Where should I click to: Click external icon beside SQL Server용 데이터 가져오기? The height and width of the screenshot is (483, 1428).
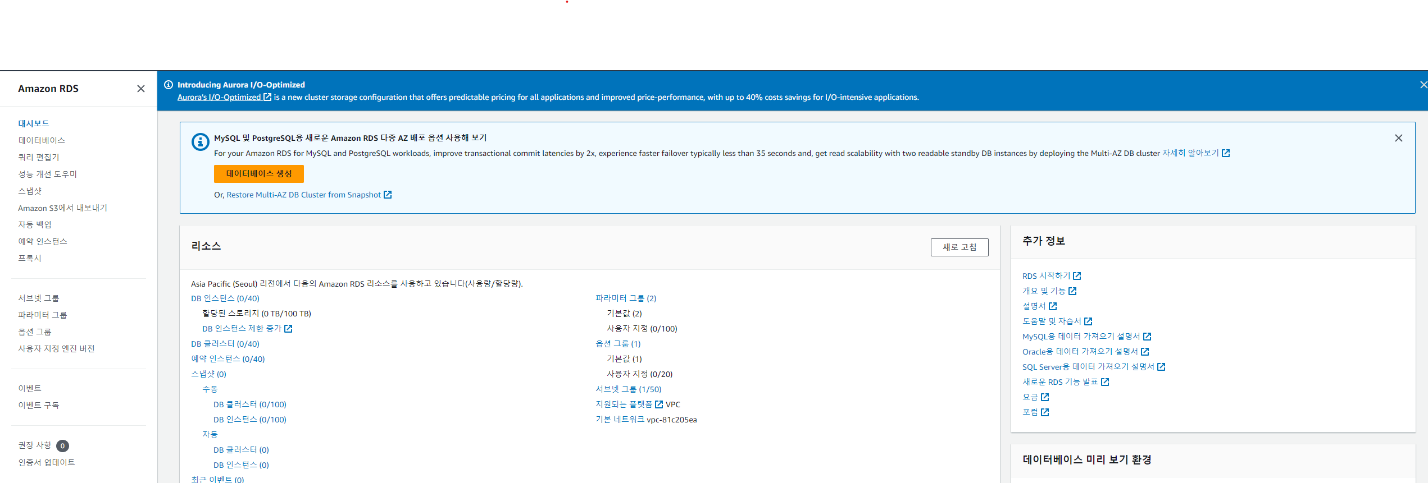pos(1161,367)
